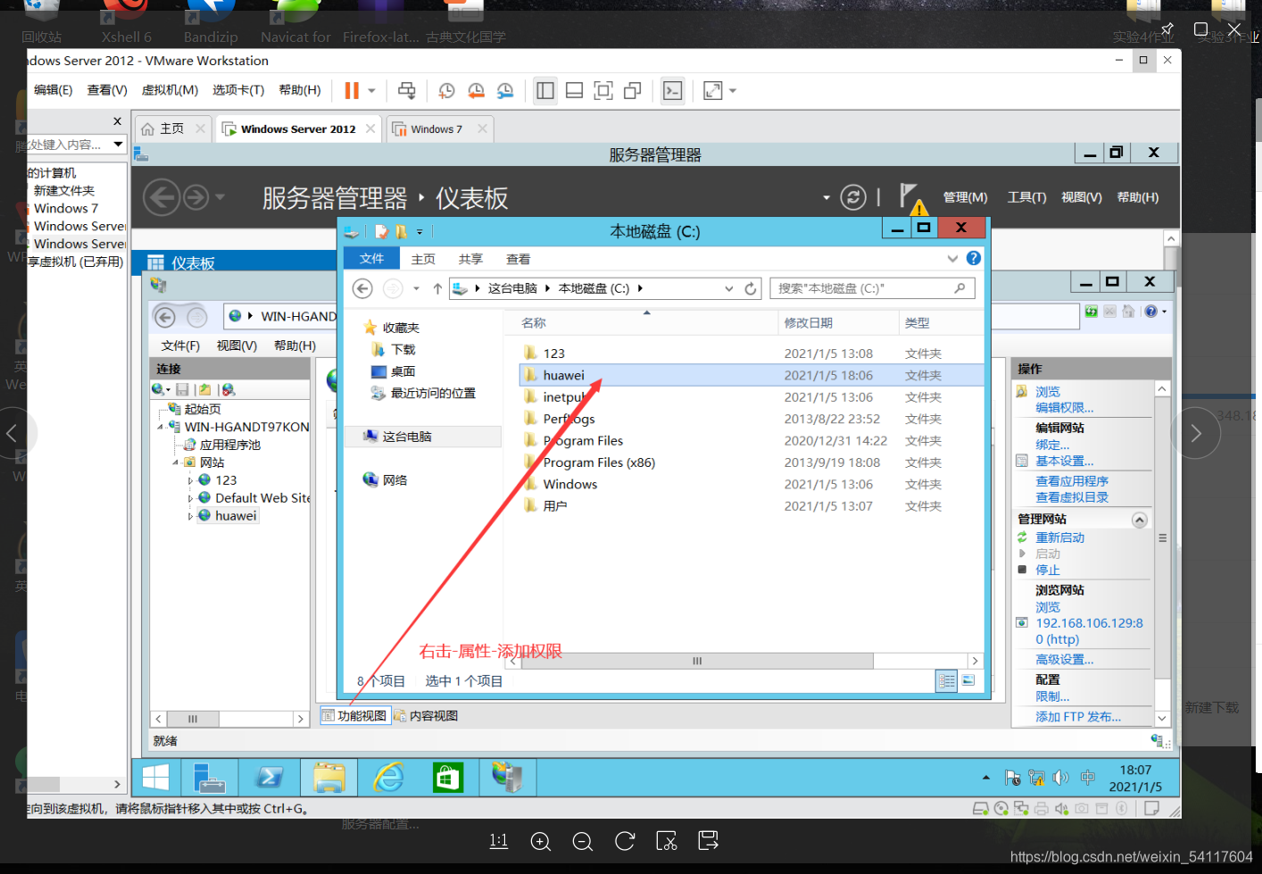1262x874 pixels.
Task: Zoom out with image viewer magnifier minus
Action: (583, 841)
